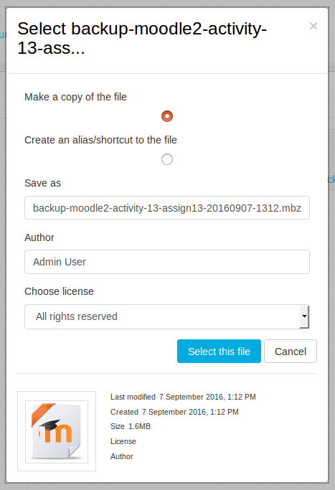Click the Created date line
The image size is (335, 490).
pyautogui.click(x=174, y=412)
